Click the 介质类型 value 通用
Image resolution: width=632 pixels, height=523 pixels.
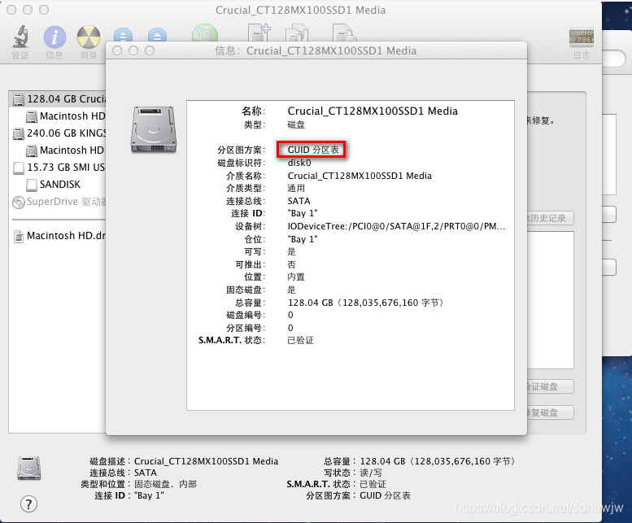click(296, 188)
